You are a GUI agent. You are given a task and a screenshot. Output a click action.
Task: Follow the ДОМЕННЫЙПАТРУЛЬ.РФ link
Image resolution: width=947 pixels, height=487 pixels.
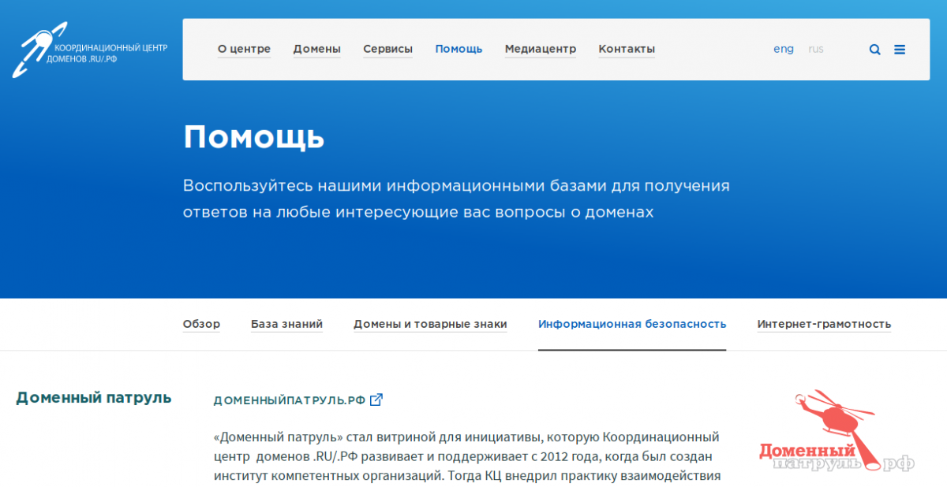point(289,400)
